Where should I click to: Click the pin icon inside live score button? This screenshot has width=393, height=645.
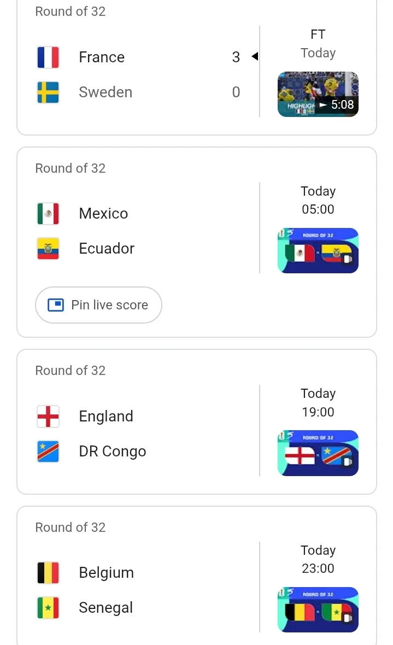tap(56, 305)
